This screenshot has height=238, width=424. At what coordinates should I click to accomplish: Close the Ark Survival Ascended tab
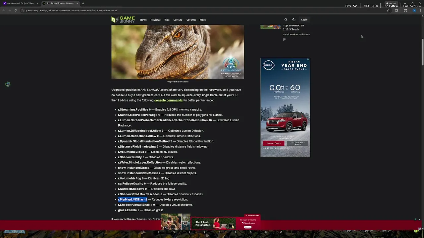click(77, 3)
